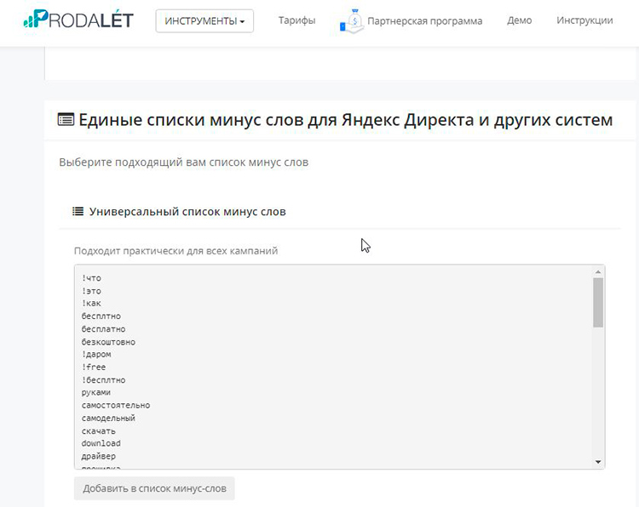Click the word list scrollbar thumb

598,302
